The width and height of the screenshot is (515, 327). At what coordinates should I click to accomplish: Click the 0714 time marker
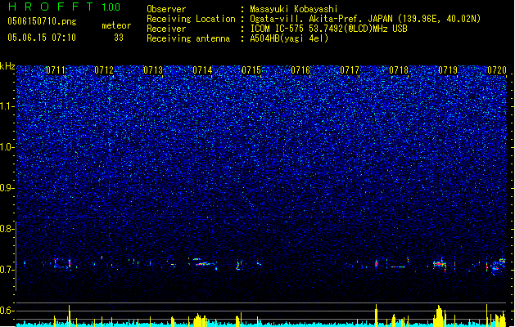(x=202, y=70)
